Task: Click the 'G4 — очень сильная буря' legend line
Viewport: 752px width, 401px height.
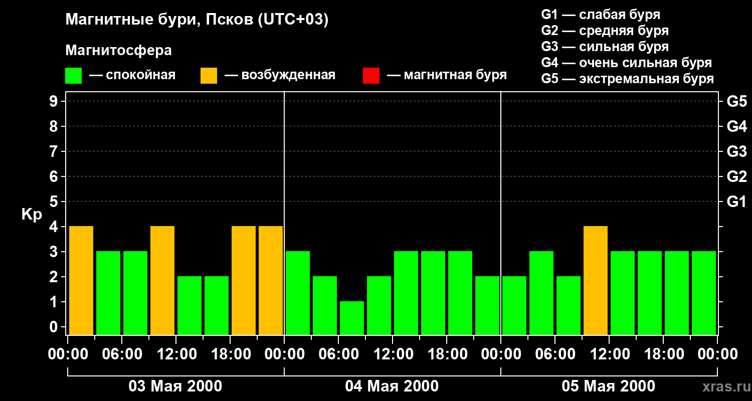Action: coord(626,63)
